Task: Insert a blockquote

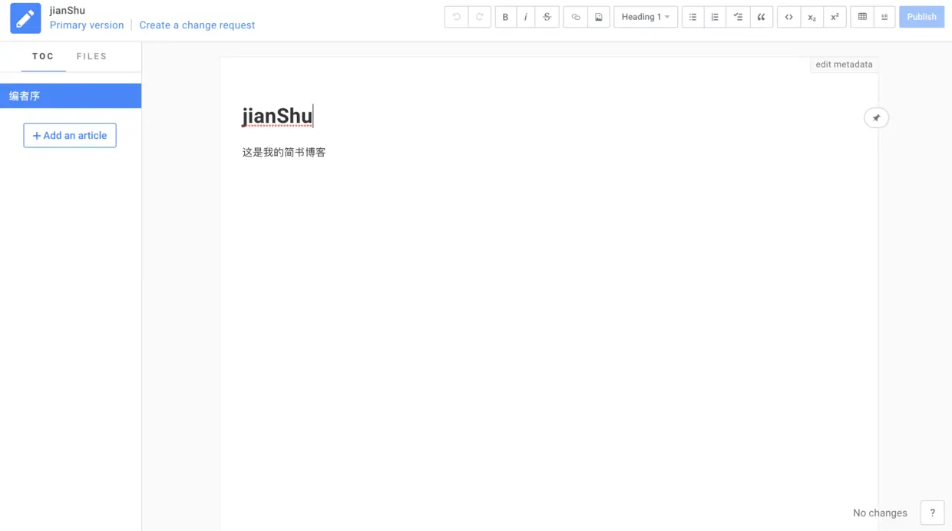Action: [x=761, y=17]
